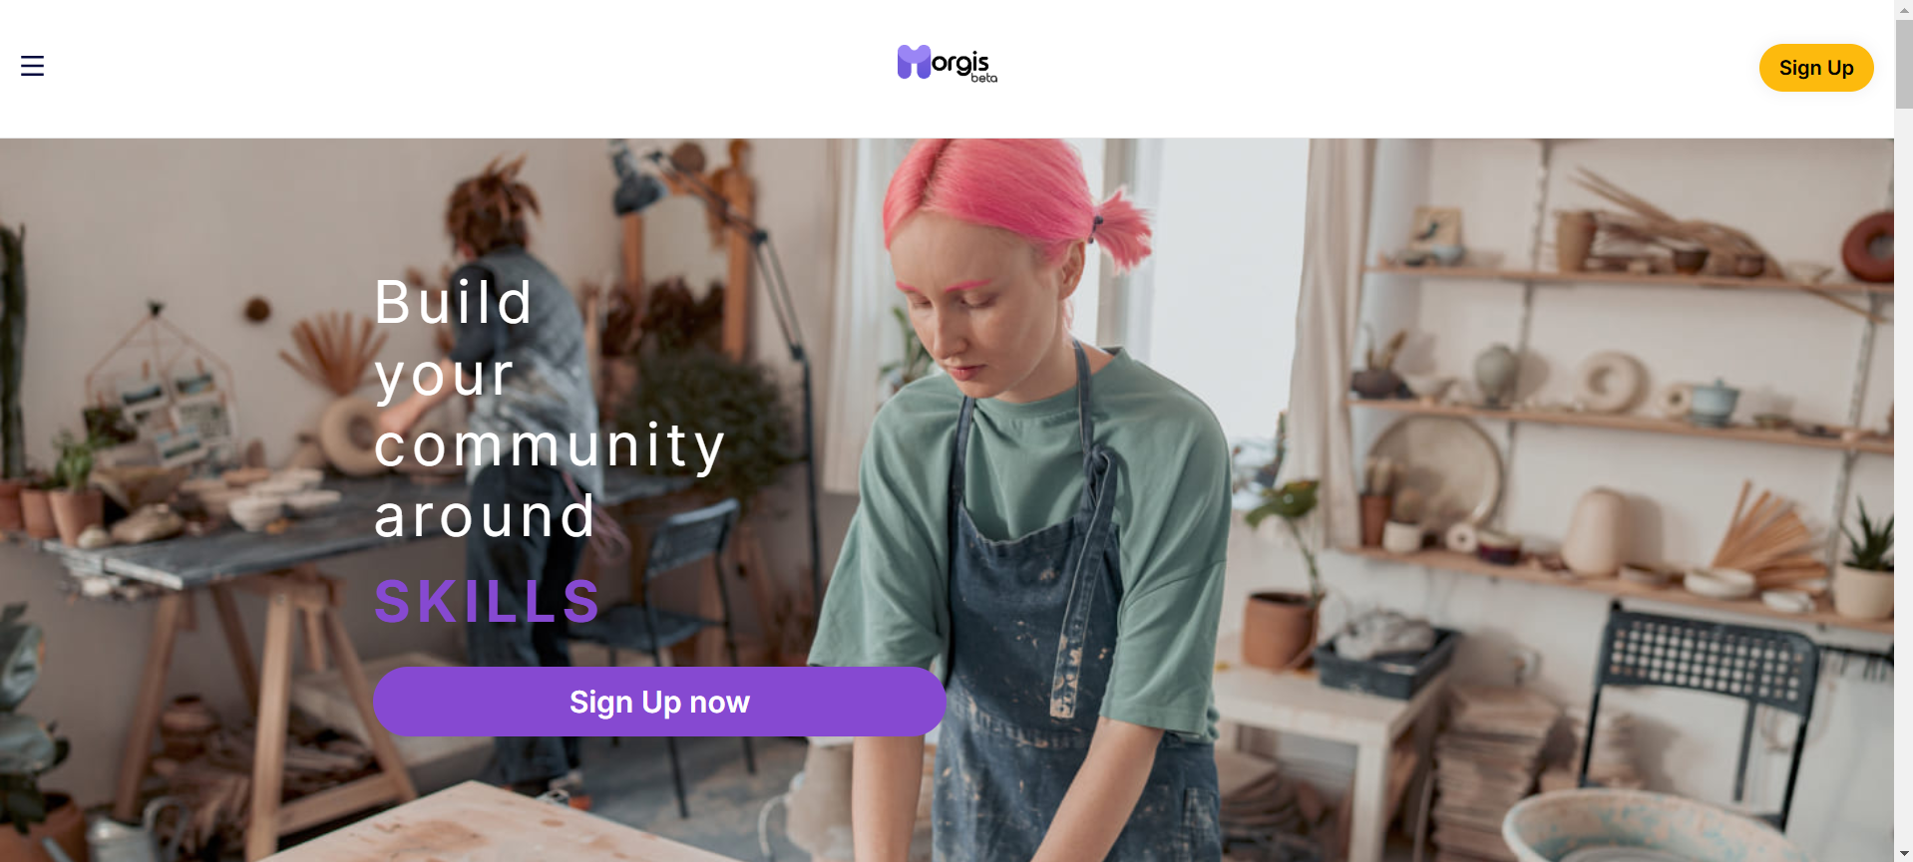Click the scrollbar down arrow
Viewport: 1913px width, 862px height.
pos(1903,854)
